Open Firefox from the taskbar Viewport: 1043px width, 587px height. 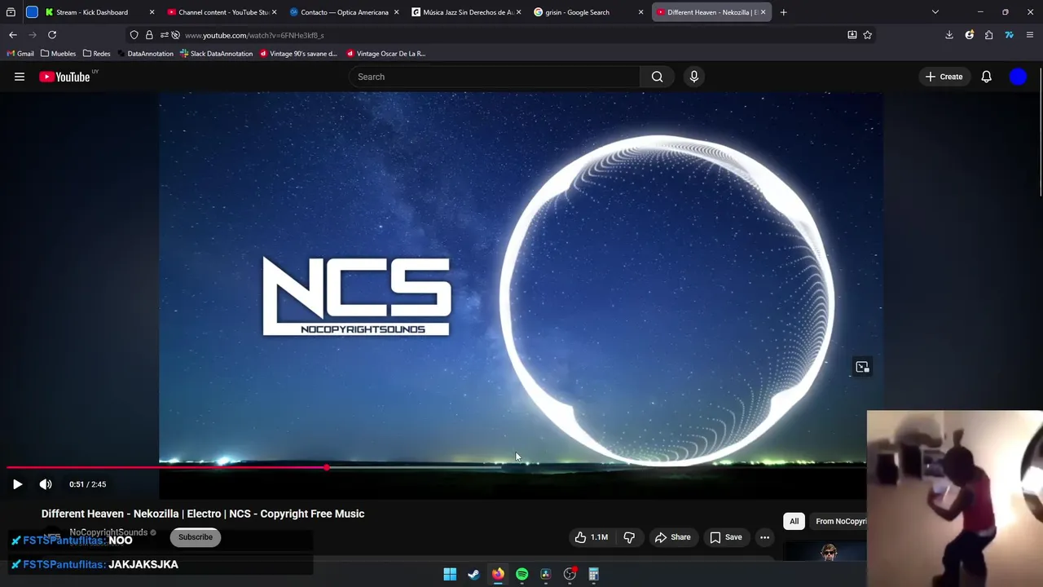tap(498, 575)
